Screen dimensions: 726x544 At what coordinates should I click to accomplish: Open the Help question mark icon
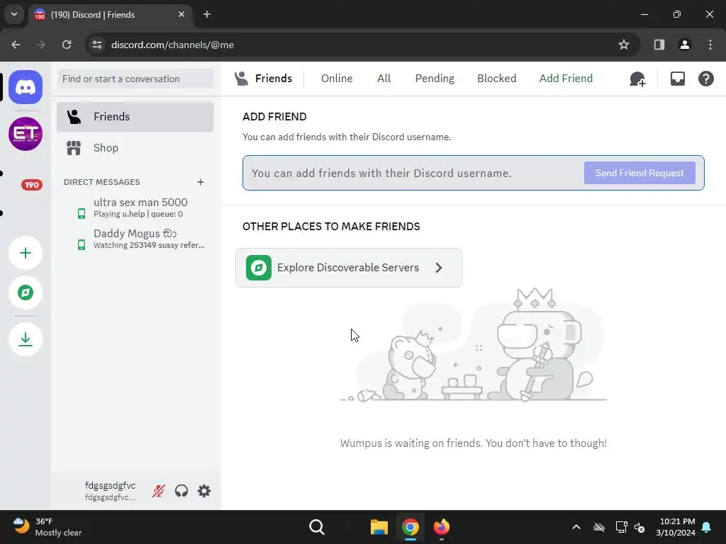[705, 79]
